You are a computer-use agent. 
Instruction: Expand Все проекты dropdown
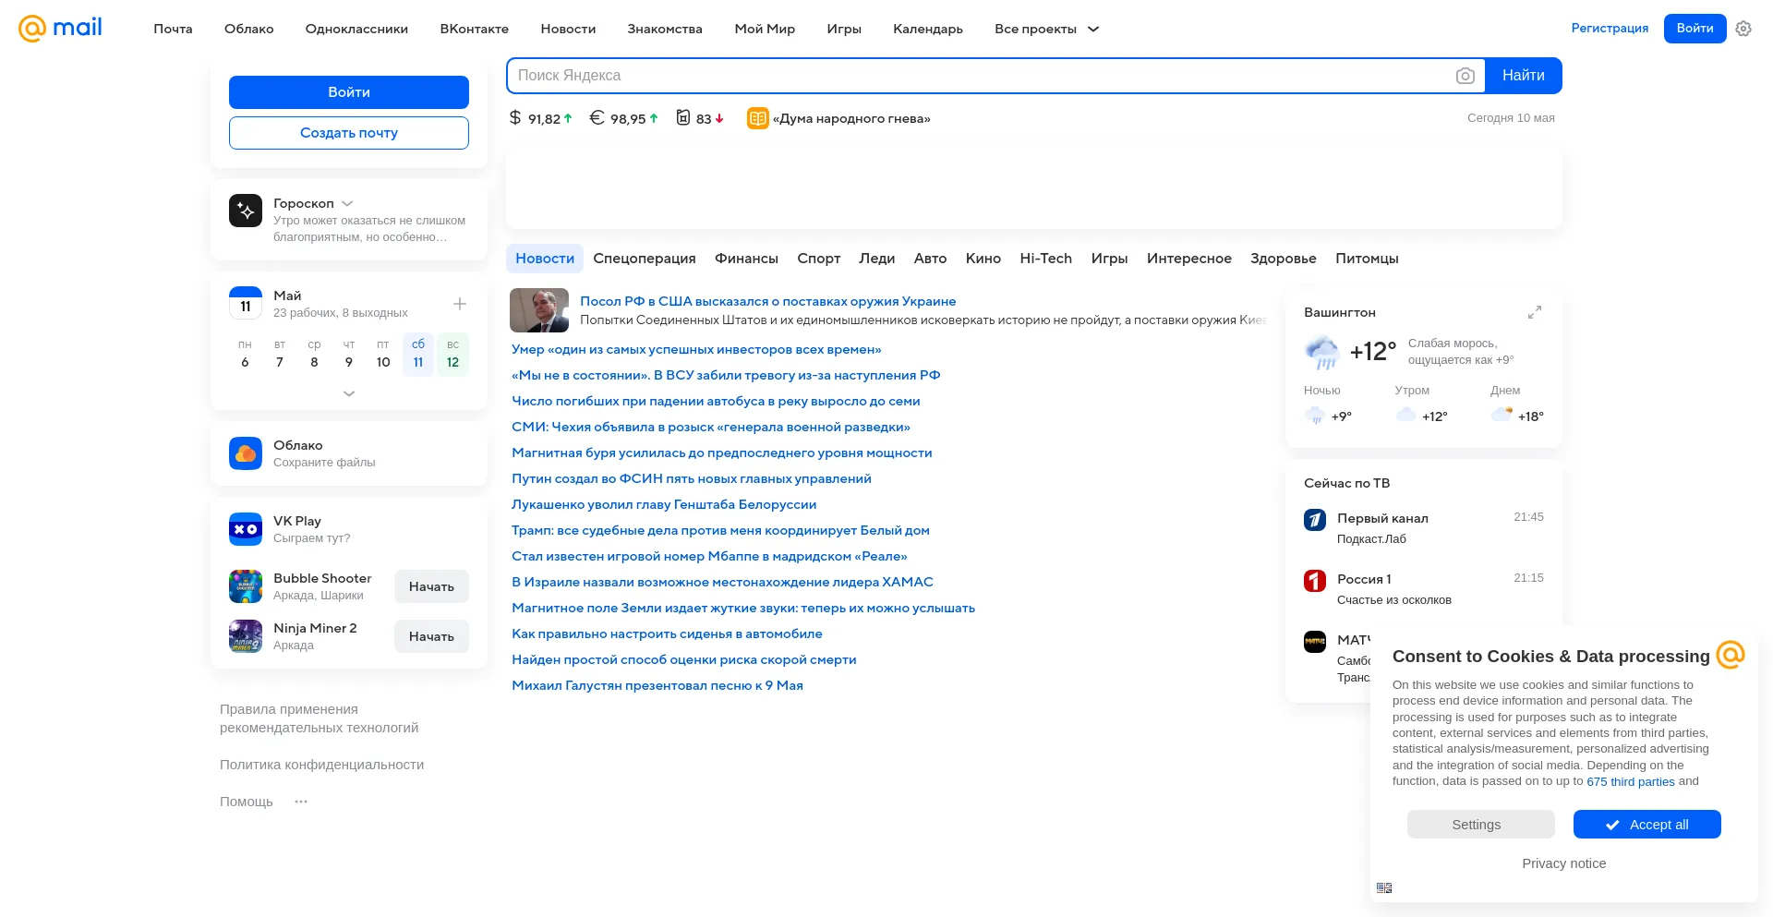(x=1047, y=29)
